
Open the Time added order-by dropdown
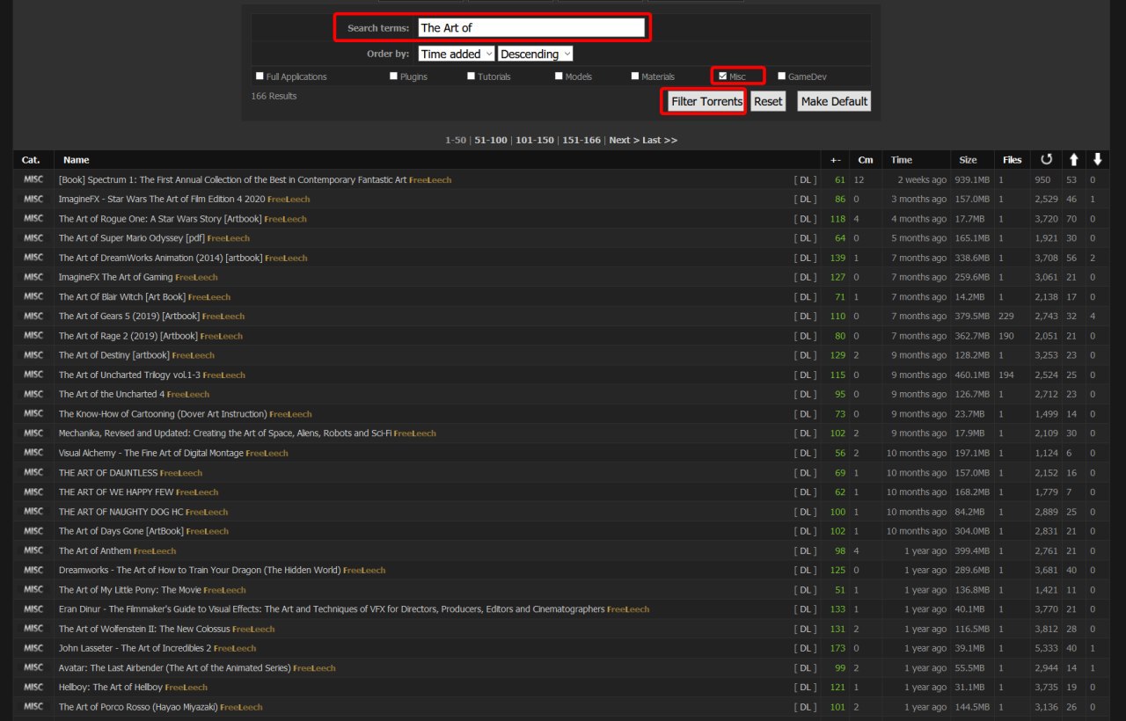pos(457,54)
